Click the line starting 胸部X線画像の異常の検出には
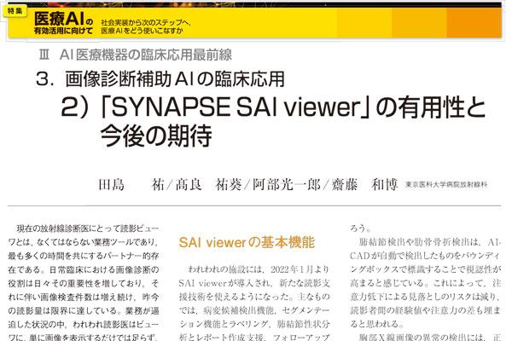This screenshot has height=341, width=512. click(430, 337)
